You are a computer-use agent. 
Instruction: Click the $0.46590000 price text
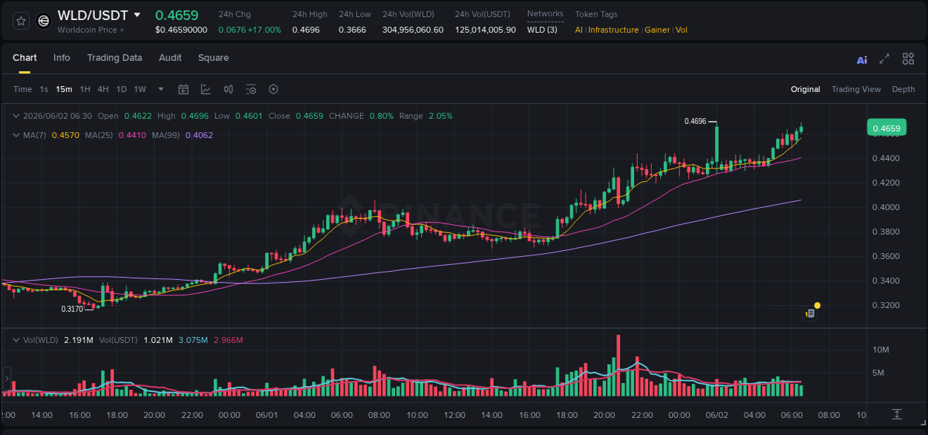click(181, 30)
